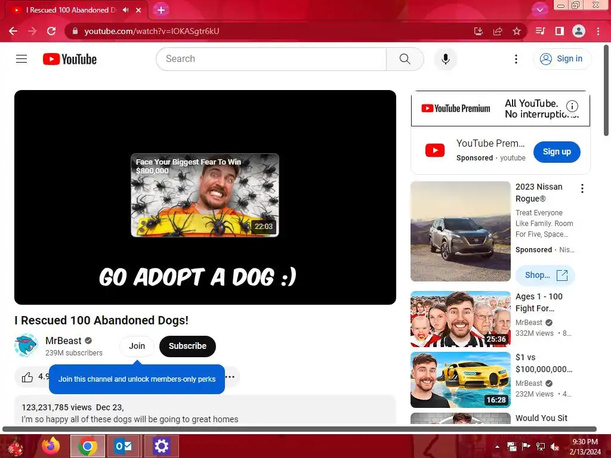
Task: Click the Join button
Action: tap(137, 346)
